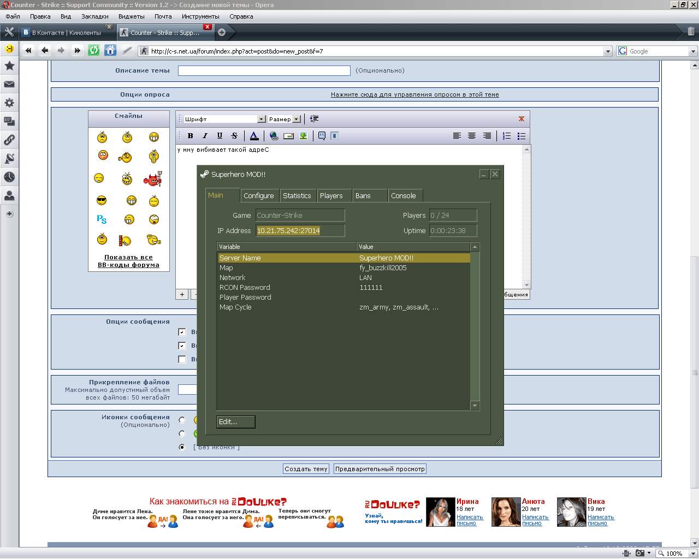699x559 pixels.
Task: Open the Закладки menu
Action: 95,16
